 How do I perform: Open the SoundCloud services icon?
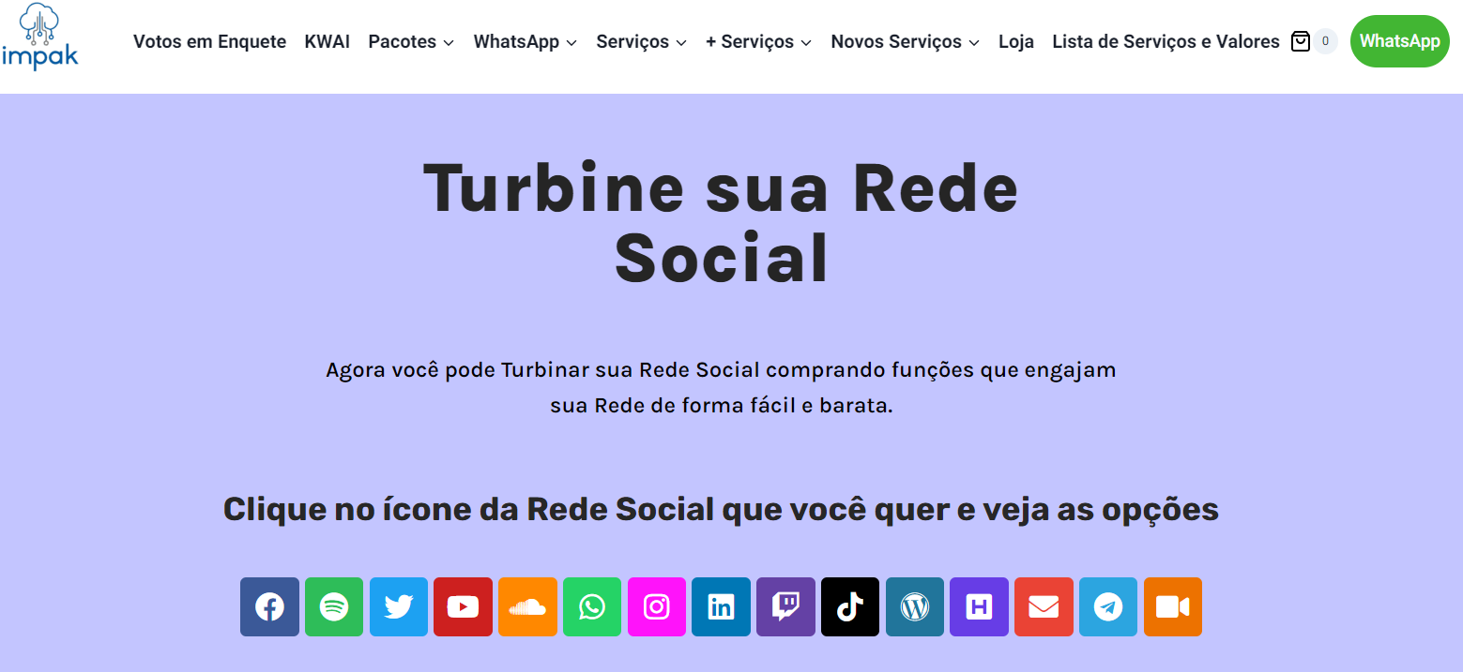527,607
